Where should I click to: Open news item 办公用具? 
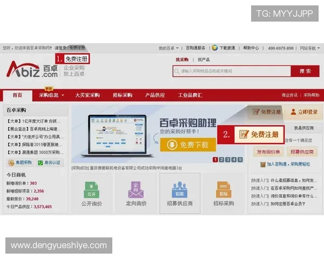click(x=35, y=137)
